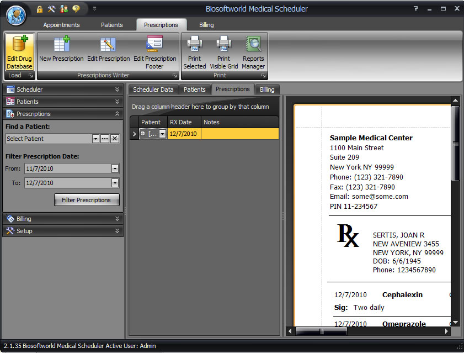Switch to the Patients ribbon tab
Viewport: 464px width, 353px height.
pyautogui.click(x=111, y=25)
